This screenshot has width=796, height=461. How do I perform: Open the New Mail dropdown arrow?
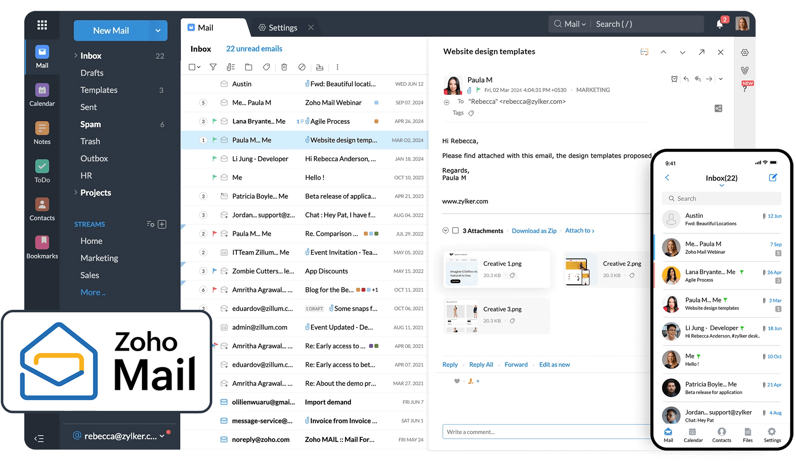158,31
